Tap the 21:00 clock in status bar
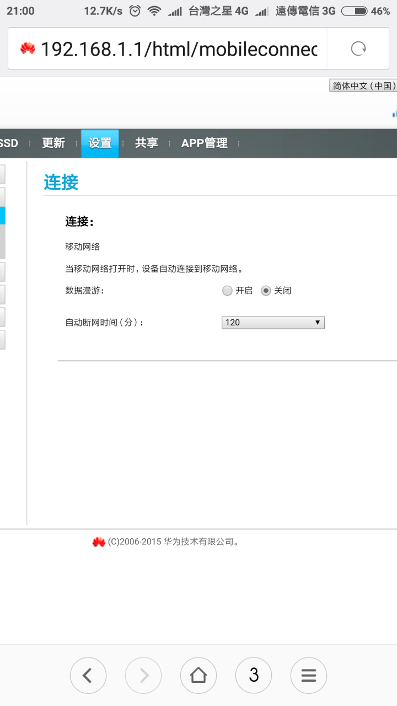Viewport: 397px width, 706px height. (x=20, y=11)
